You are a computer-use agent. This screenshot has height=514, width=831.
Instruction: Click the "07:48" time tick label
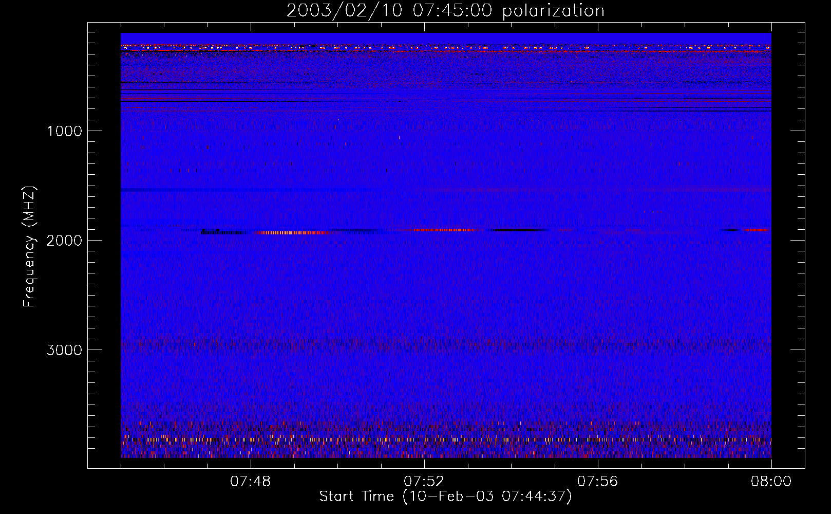pos(251,482)
